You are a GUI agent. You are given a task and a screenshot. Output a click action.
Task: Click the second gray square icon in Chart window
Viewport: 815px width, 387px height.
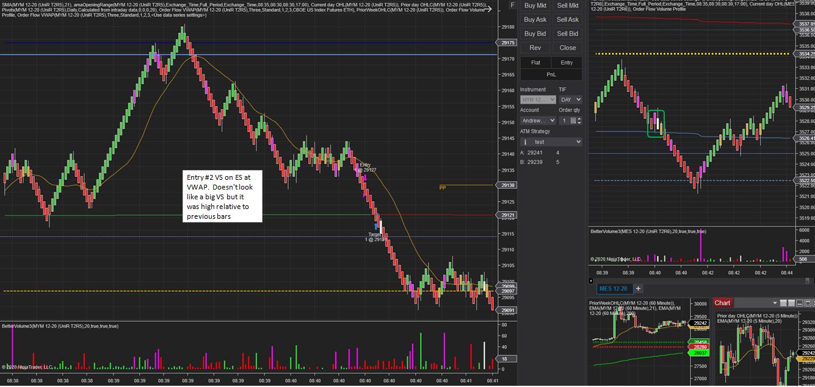coord(792,303)
